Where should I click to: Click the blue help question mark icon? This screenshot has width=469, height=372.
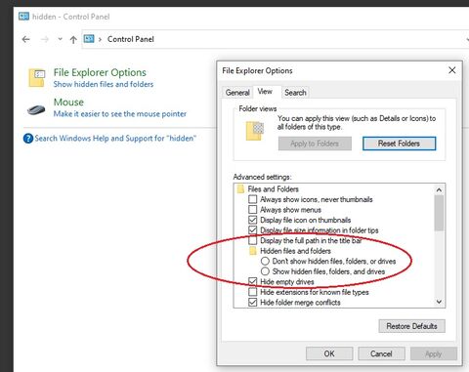click(x=28, y=139)
